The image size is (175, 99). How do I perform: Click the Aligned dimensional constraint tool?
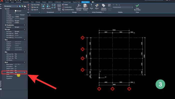click(48, 7)
